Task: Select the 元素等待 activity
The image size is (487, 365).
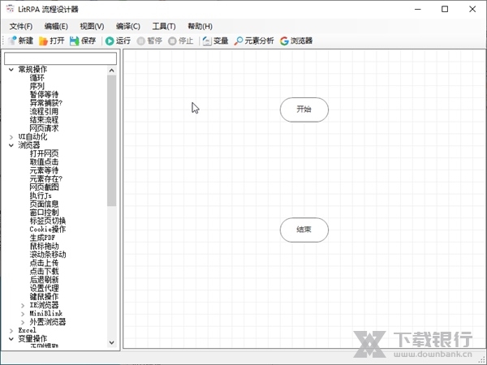Action: pyautogui.click(x=44, y=170)
